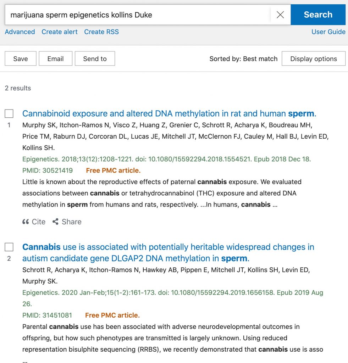Open Share options for the first article
Screen dimensions: 348x363
pyautogui.click(x=67, y=222)
